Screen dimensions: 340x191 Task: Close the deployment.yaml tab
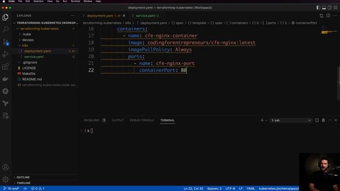point(124,15)
